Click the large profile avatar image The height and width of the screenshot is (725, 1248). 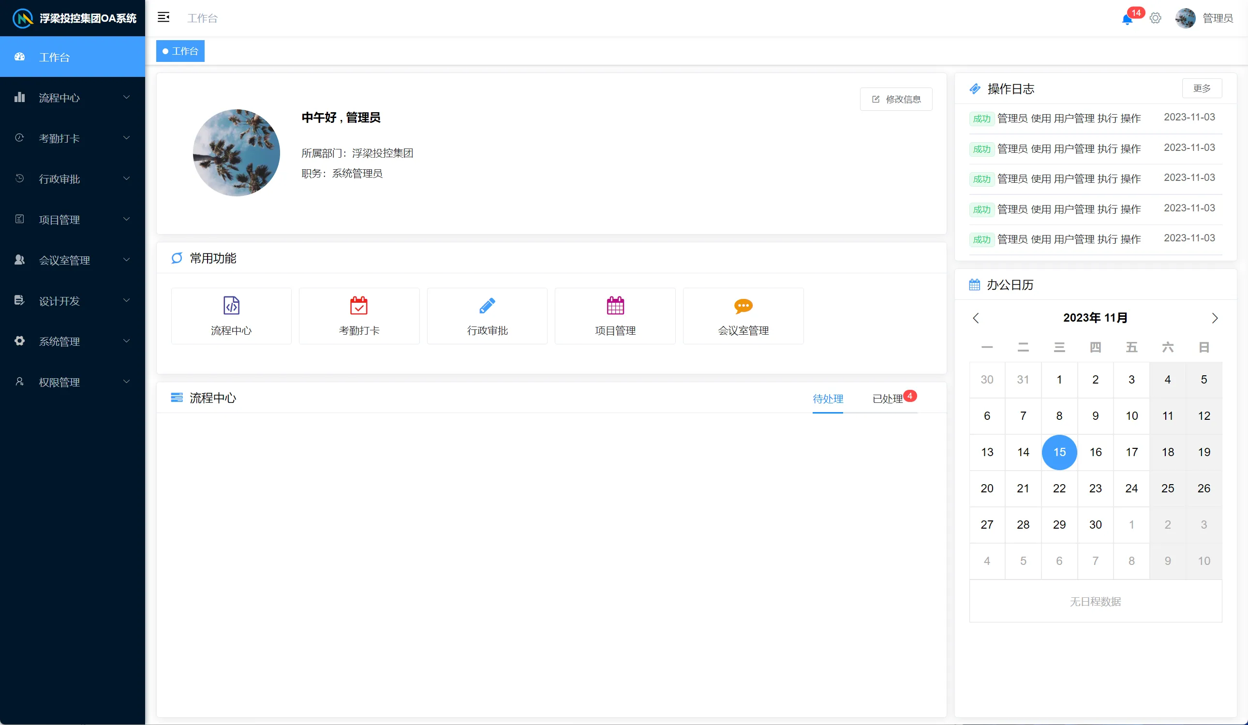(236, 152)
